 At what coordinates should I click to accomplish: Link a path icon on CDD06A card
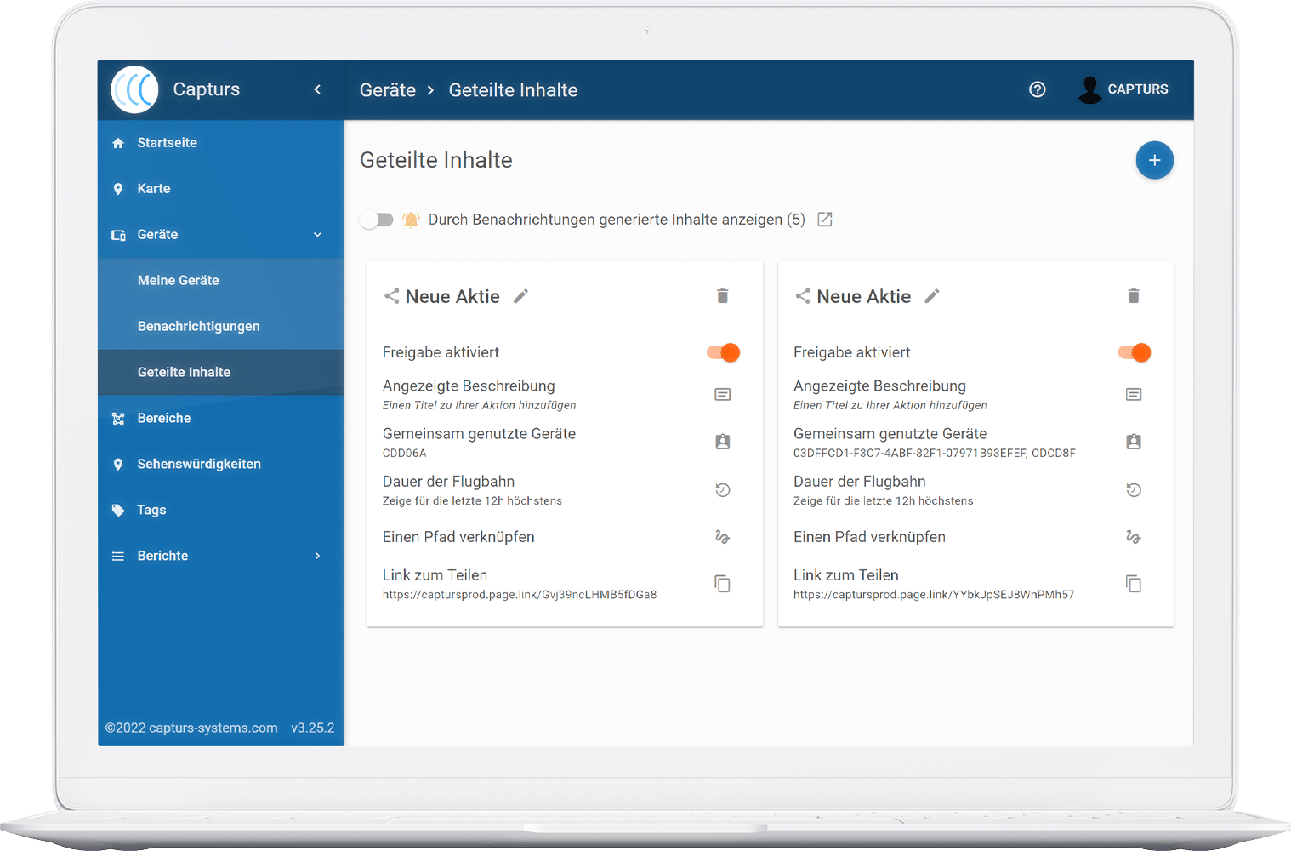[723, 537]
